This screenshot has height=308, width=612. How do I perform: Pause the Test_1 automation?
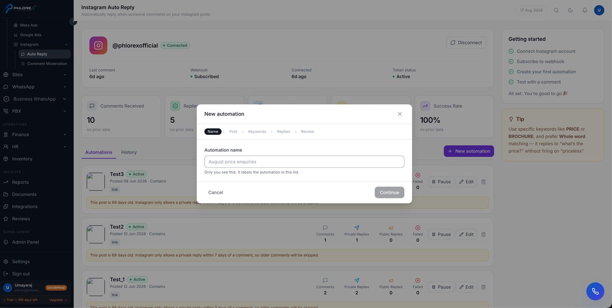point(441,287)
